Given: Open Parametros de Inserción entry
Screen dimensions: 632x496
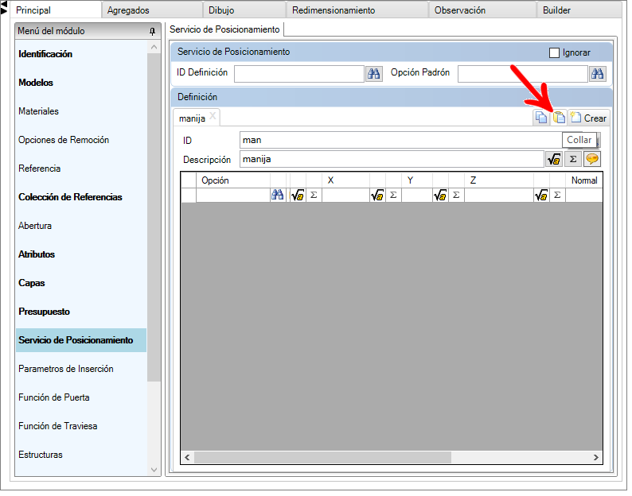Looking at the screenshot, I should pos(66,369).
